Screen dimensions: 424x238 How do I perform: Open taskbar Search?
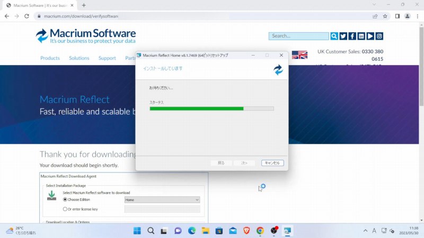(x=151, y=231)
